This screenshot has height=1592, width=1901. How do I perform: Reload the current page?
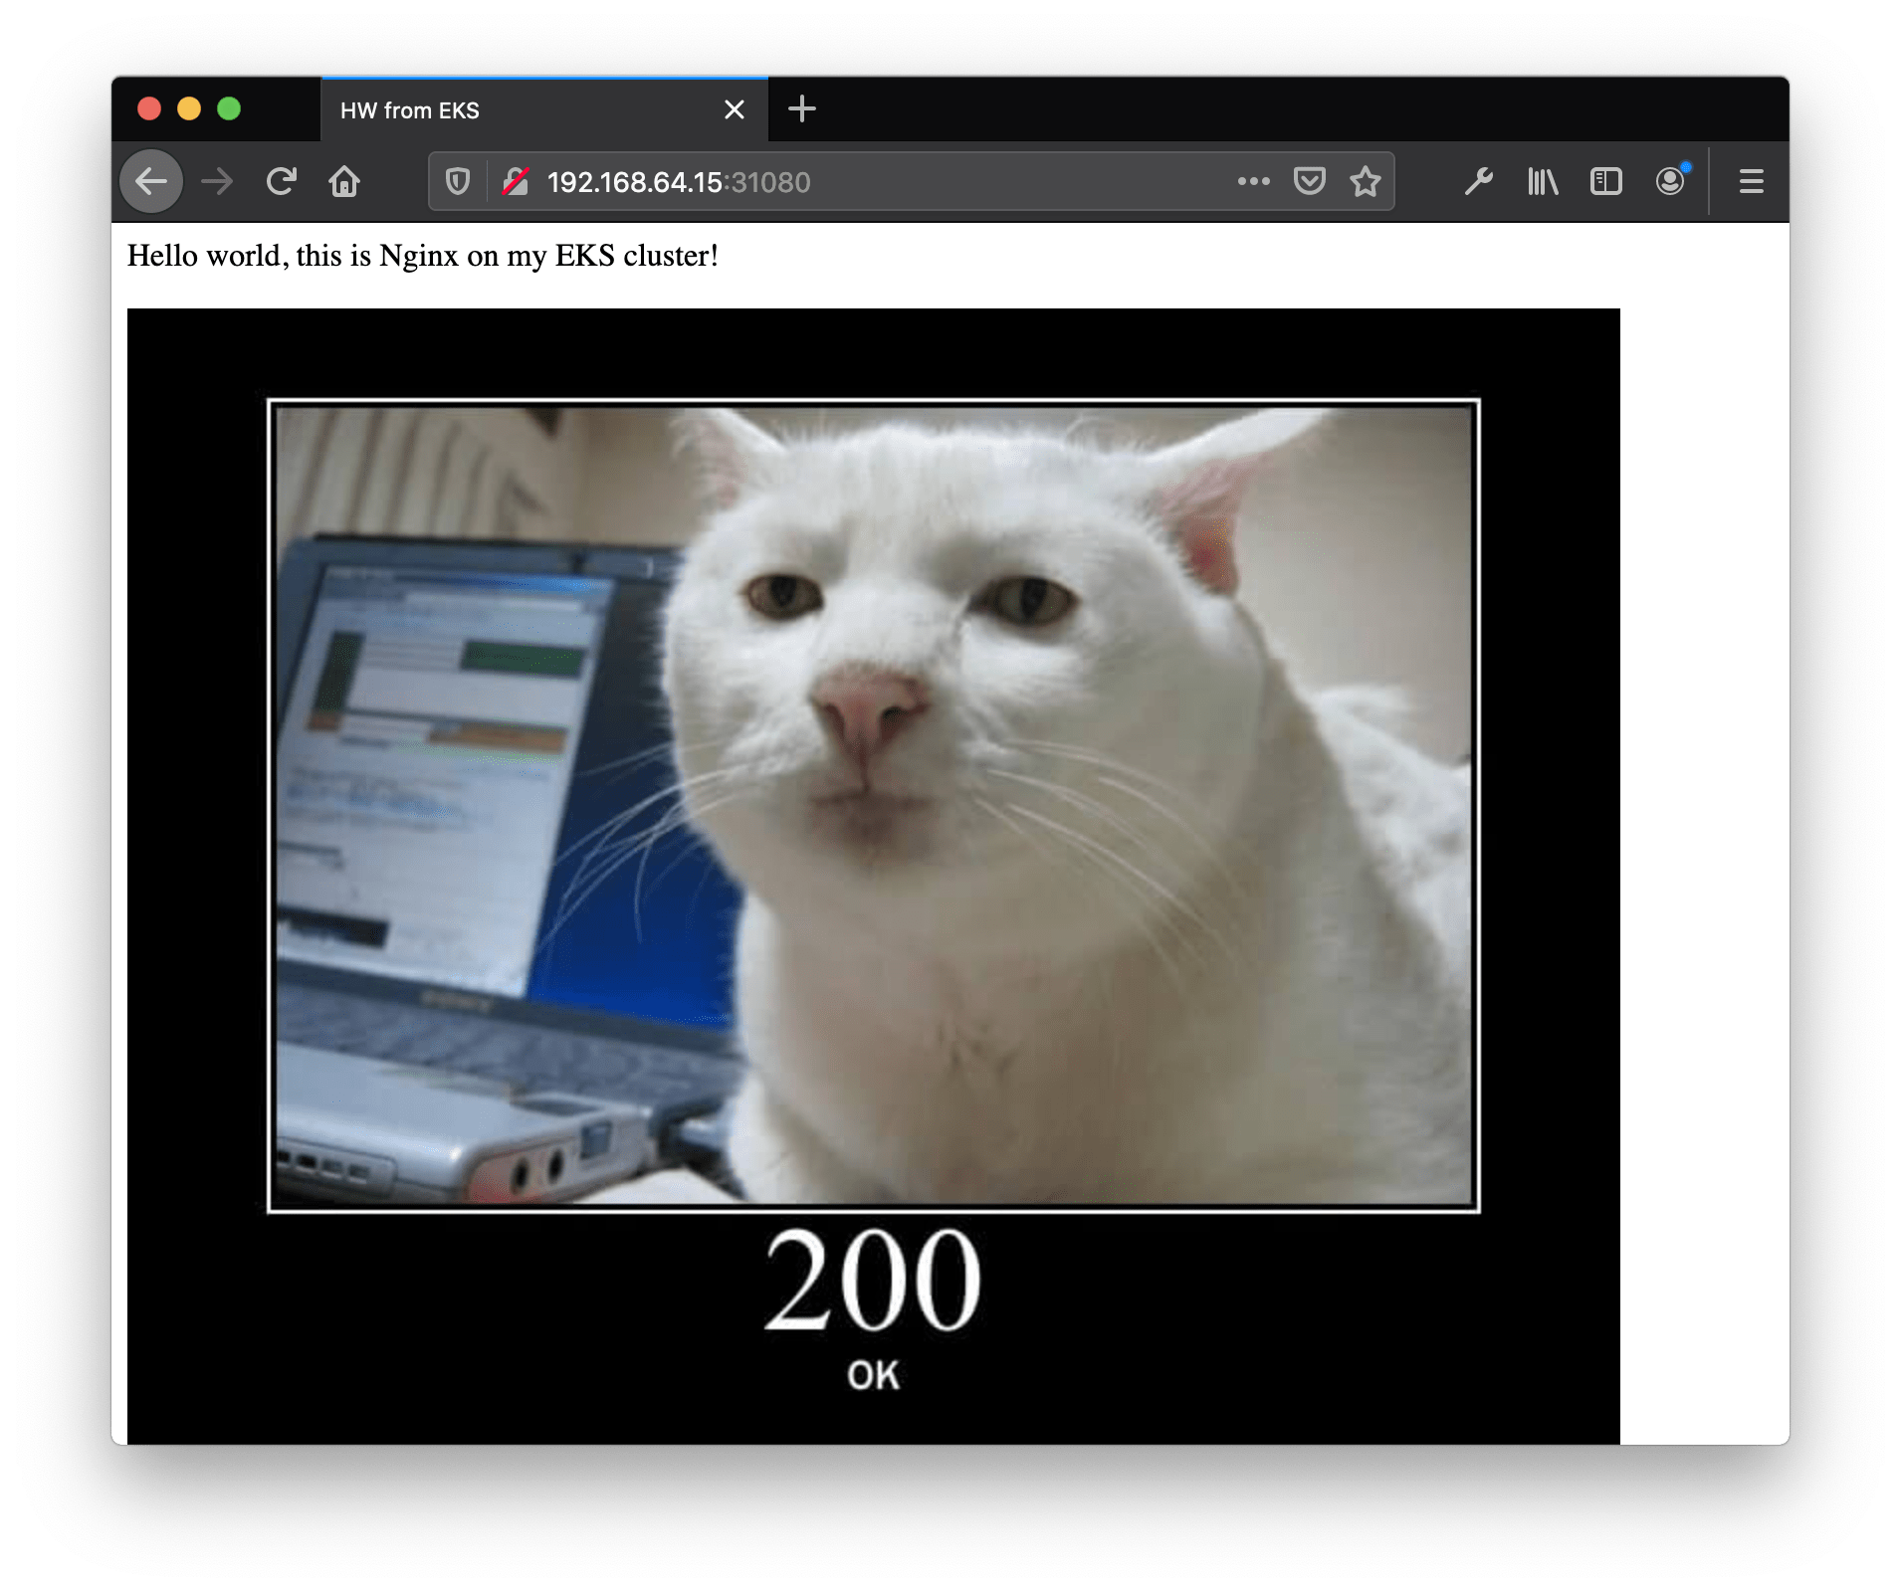pos(282,181)
